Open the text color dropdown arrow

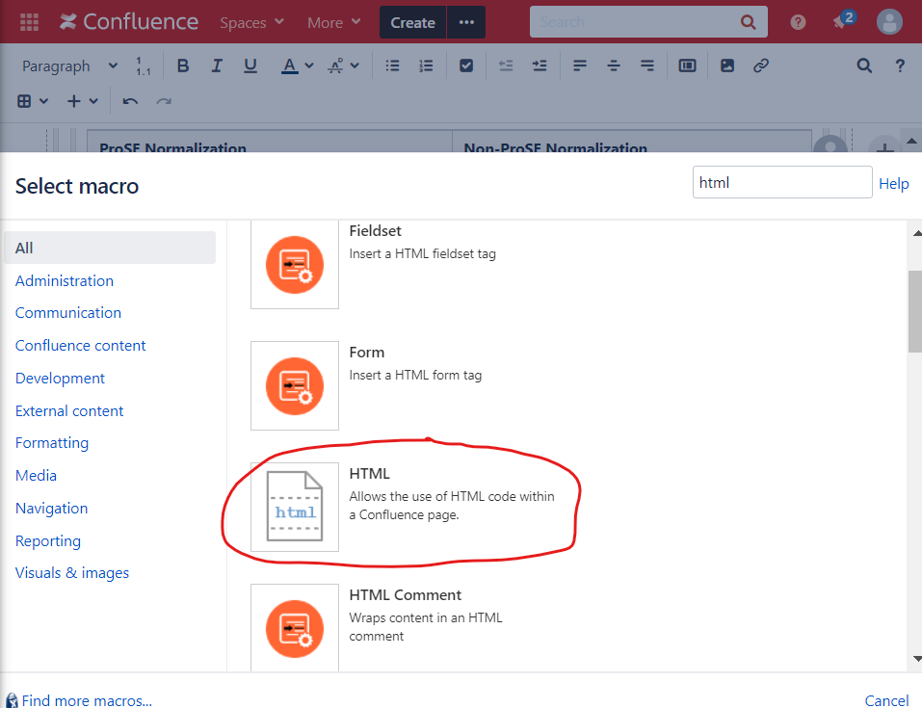click(x=309, y=66)
